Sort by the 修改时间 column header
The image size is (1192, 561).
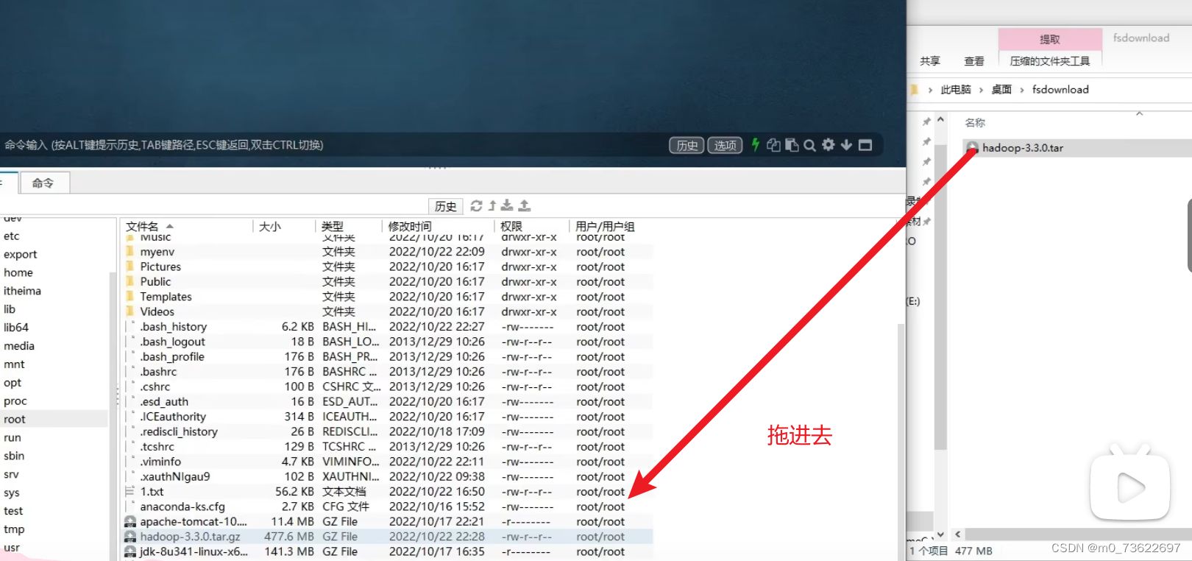(x=410, y=226)
